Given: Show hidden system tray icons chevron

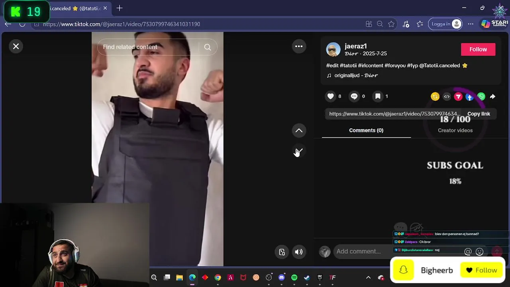Looking at the screenshot, I should [x=368, y=277].
